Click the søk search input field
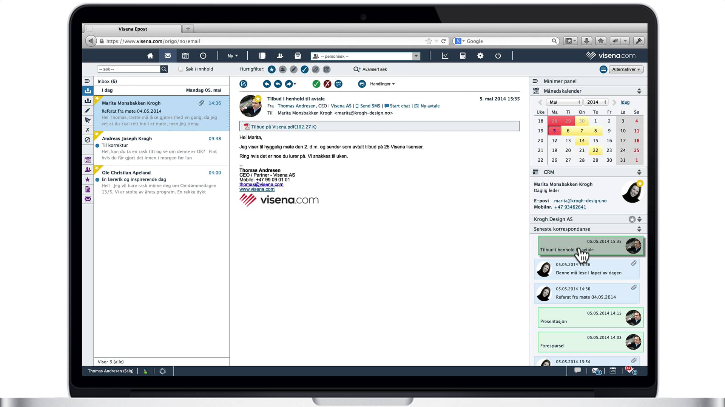Screen dimensions: 725x407 [129, 69]
